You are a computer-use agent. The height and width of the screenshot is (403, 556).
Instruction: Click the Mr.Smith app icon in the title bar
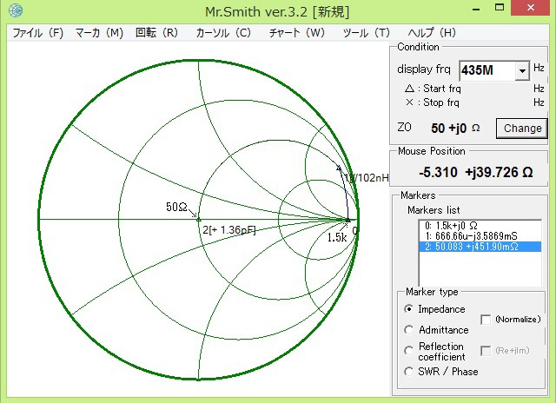tap(15, 10)
